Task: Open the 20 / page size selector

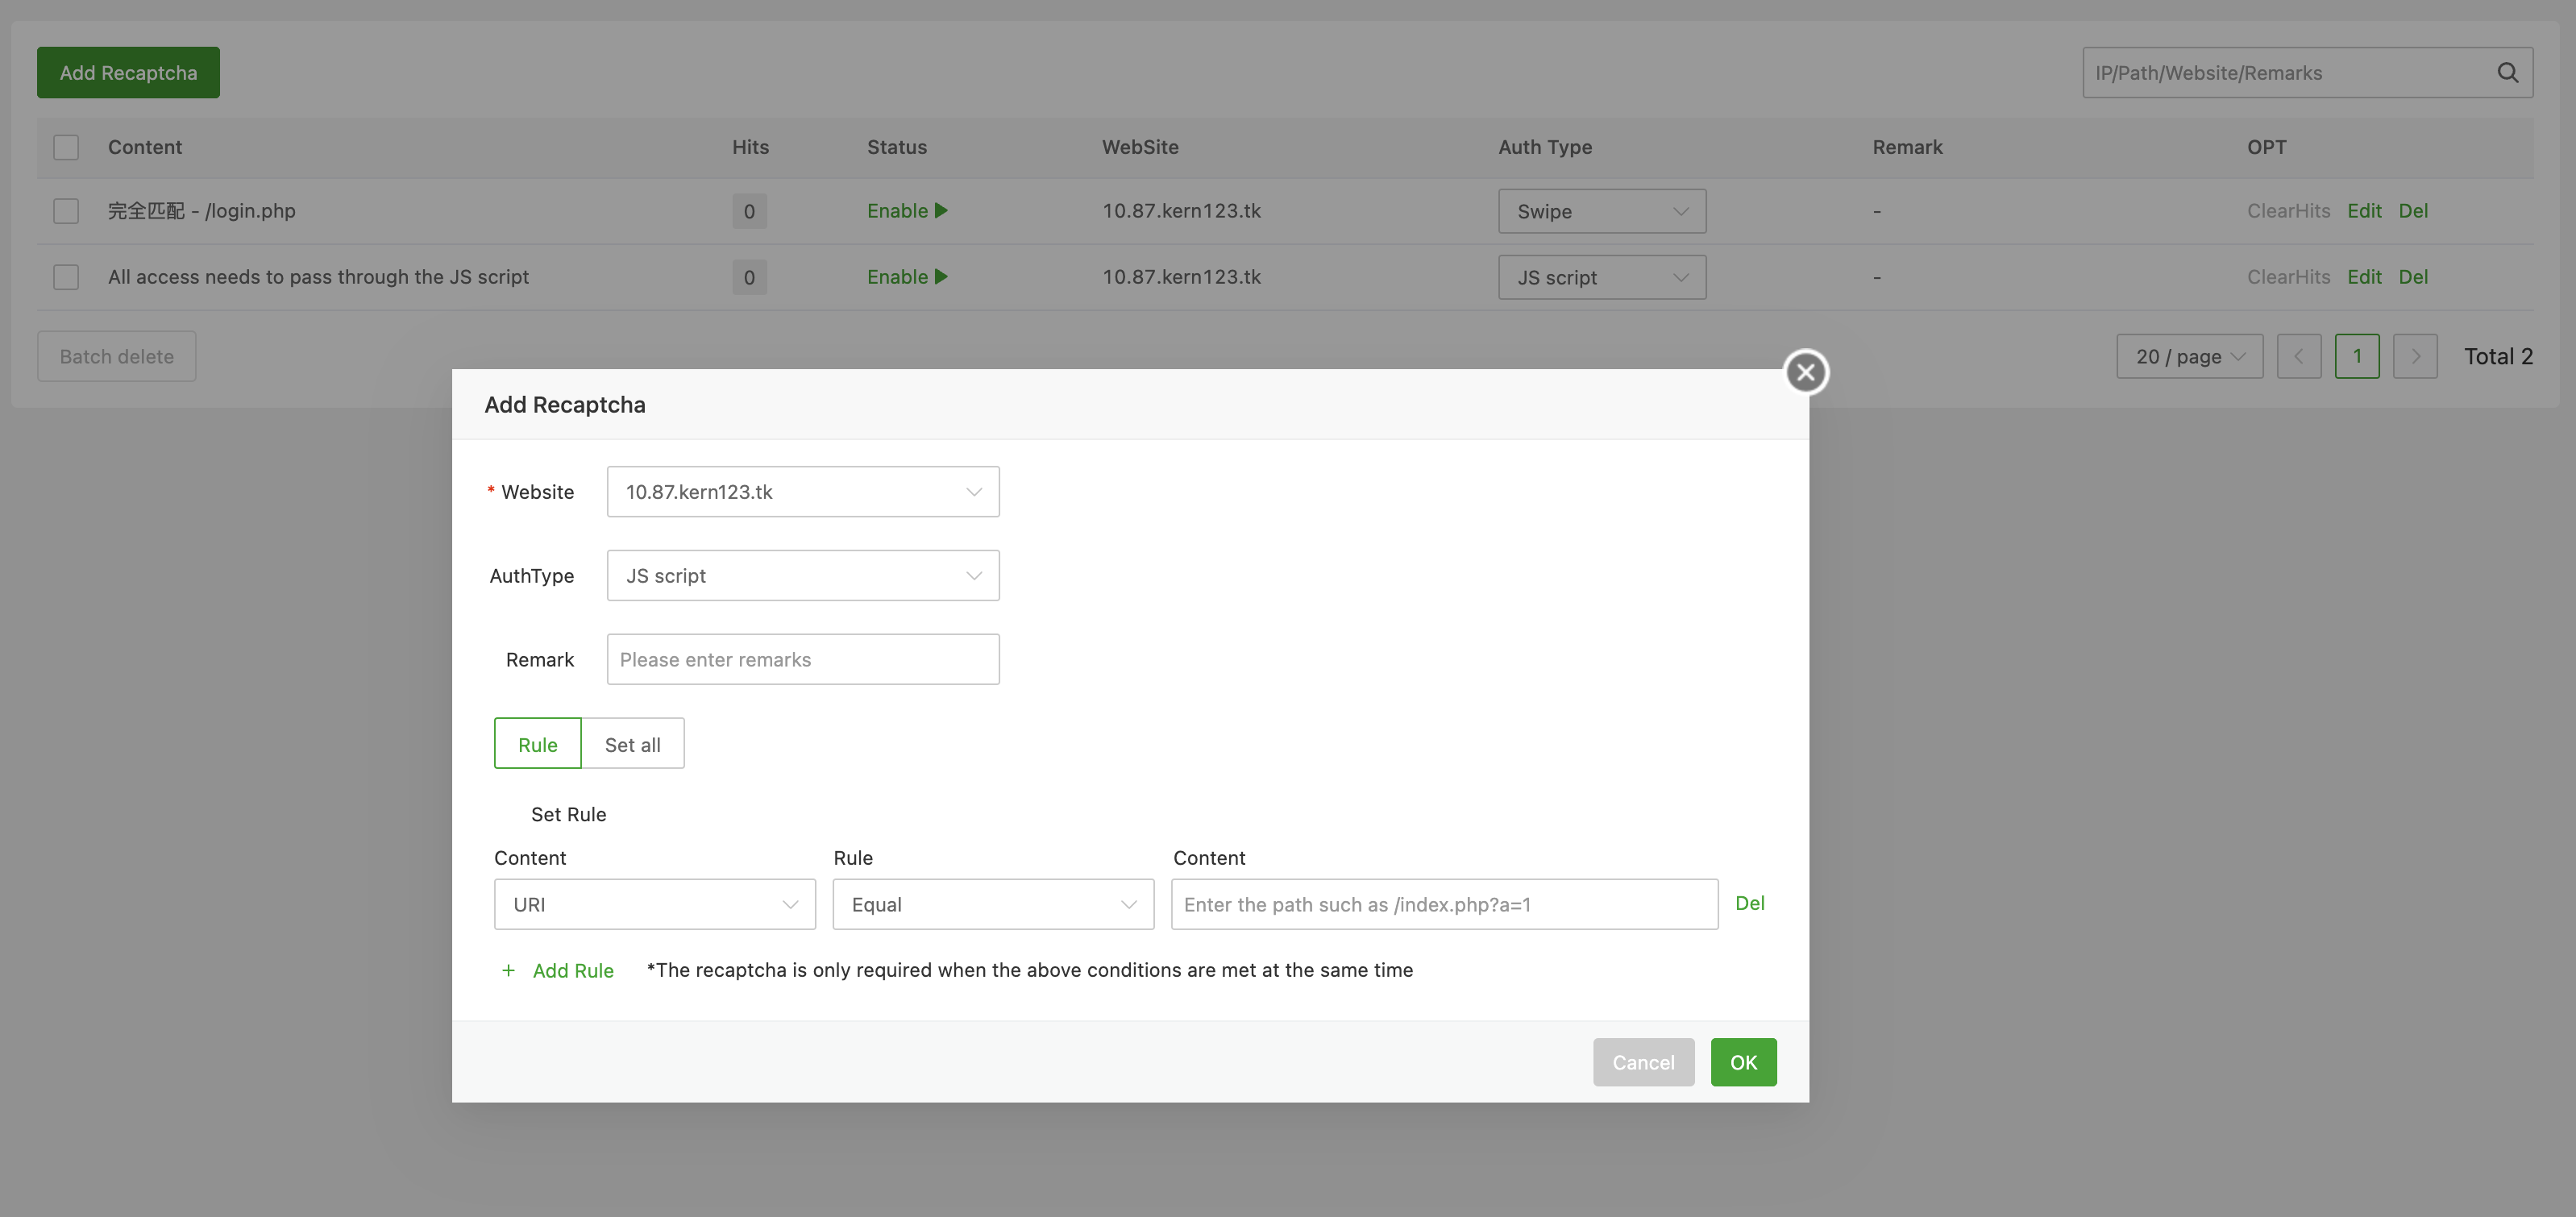Action: coord(2189,357)
